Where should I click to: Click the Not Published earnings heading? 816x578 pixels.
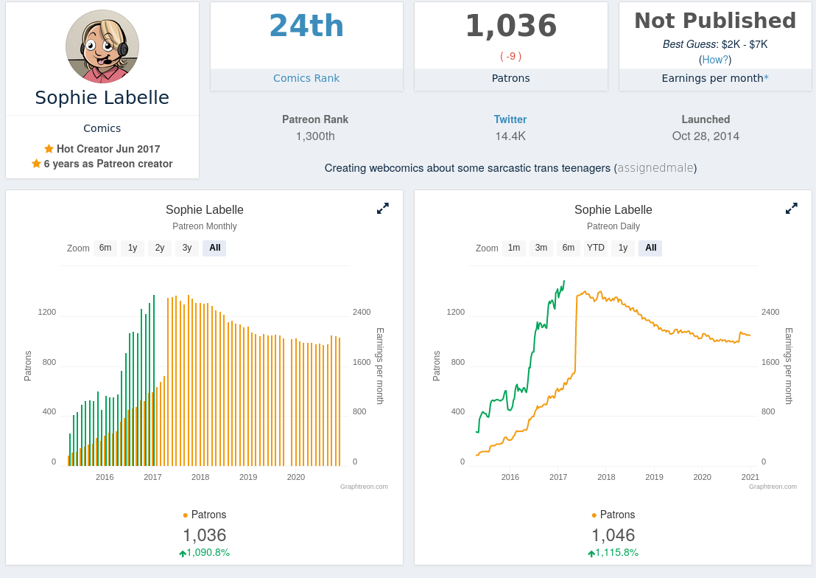(715, 21)
